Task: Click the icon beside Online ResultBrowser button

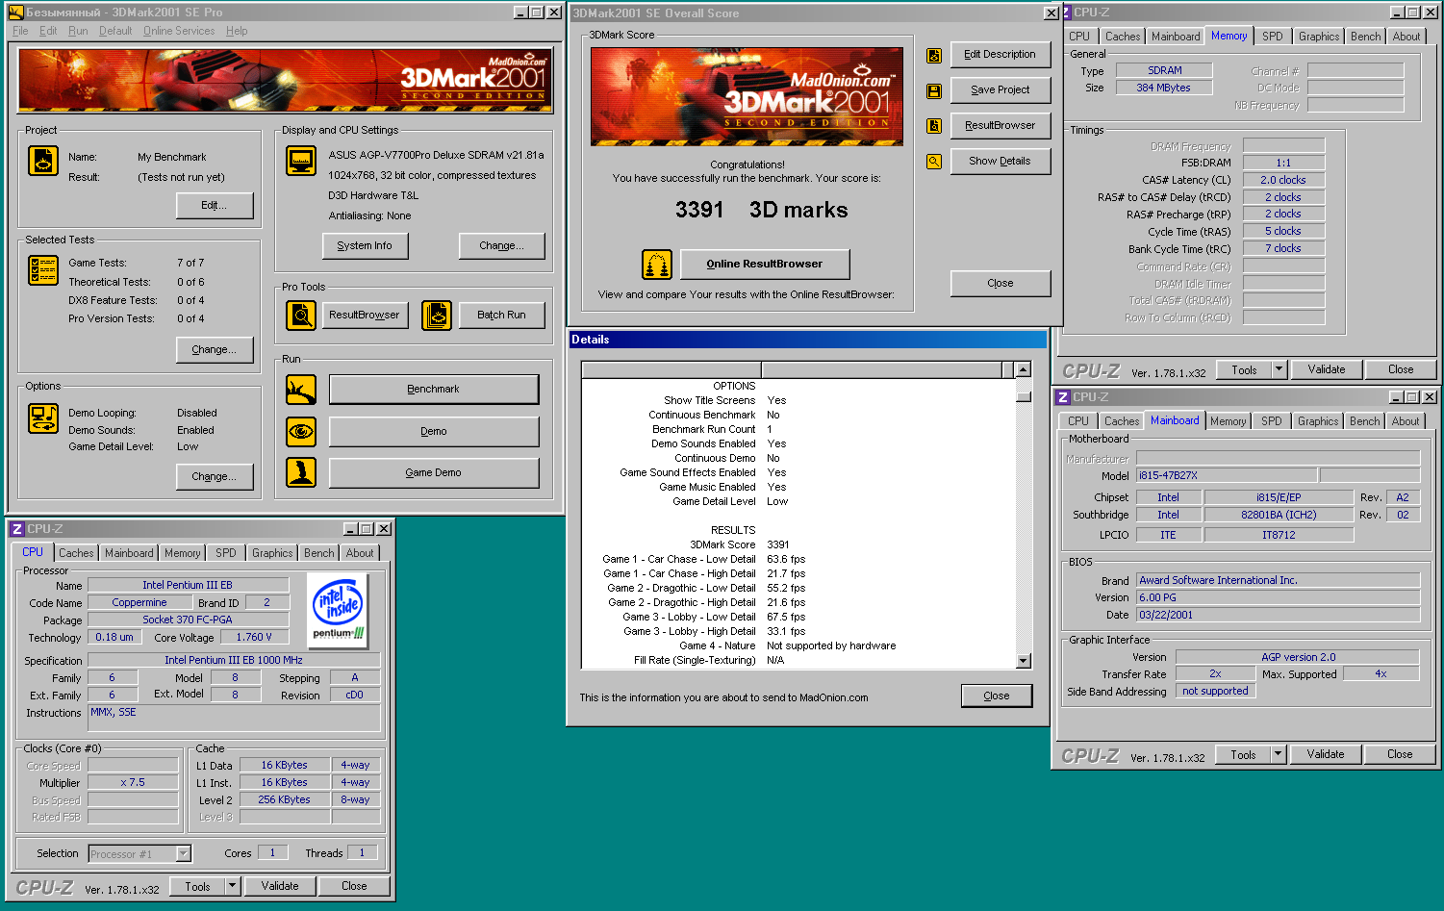Action: (x=657, y=264)
